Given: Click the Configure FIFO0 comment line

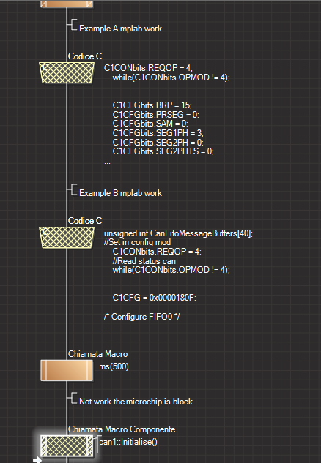Looking at the screenshot, I should (141, 317).
